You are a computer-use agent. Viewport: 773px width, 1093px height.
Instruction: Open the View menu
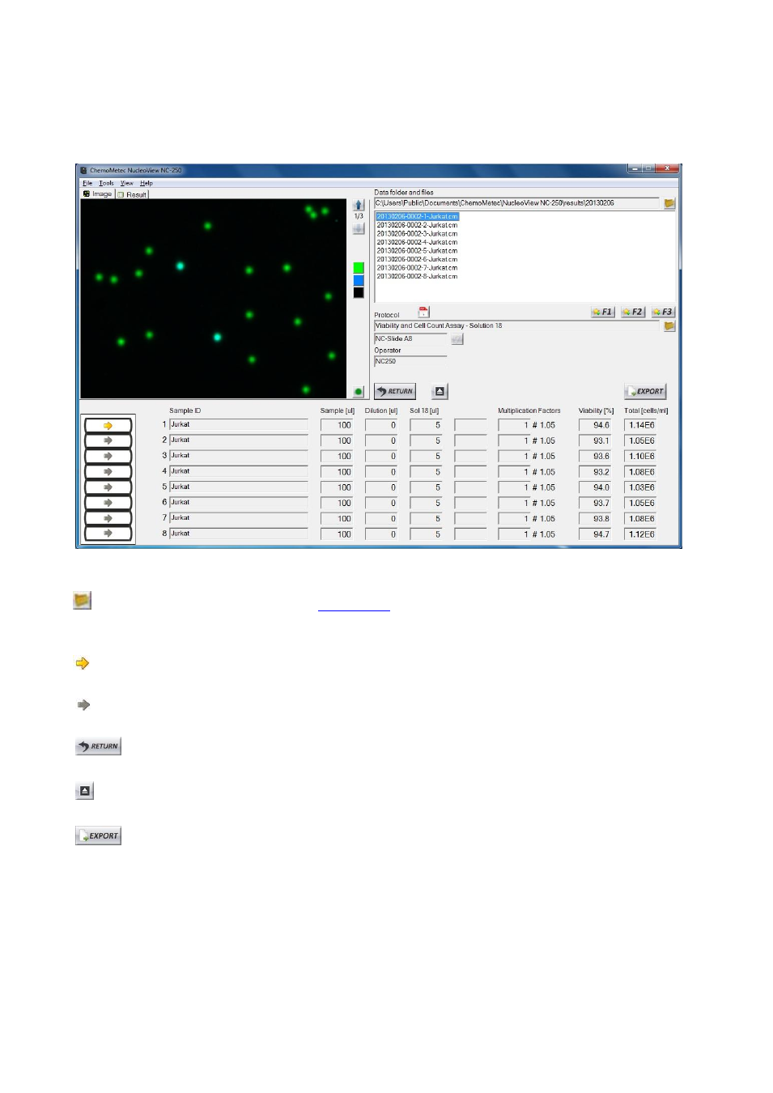[x=127, y=183]
